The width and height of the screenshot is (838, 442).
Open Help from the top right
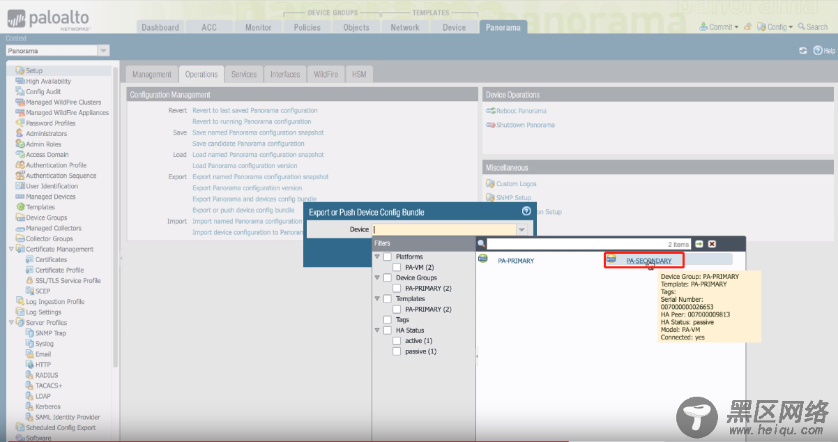(x=824, y=51)
